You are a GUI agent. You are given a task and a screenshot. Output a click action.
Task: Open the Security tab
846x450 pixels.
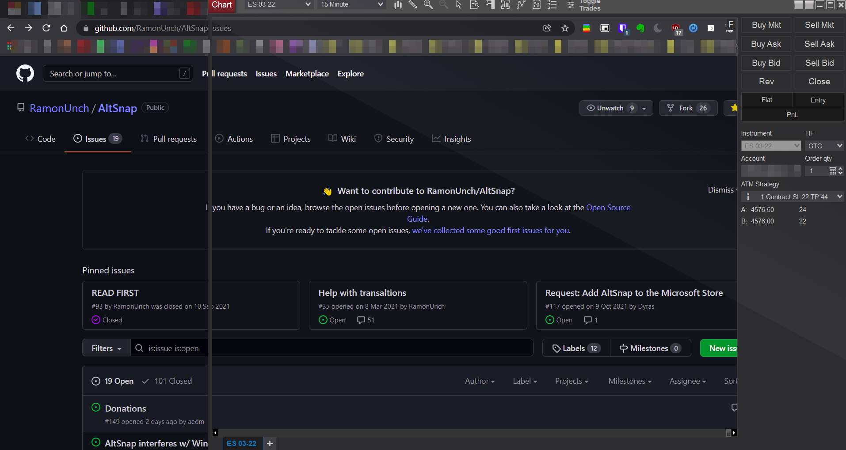pyautogui.click(x=394, y=139)
